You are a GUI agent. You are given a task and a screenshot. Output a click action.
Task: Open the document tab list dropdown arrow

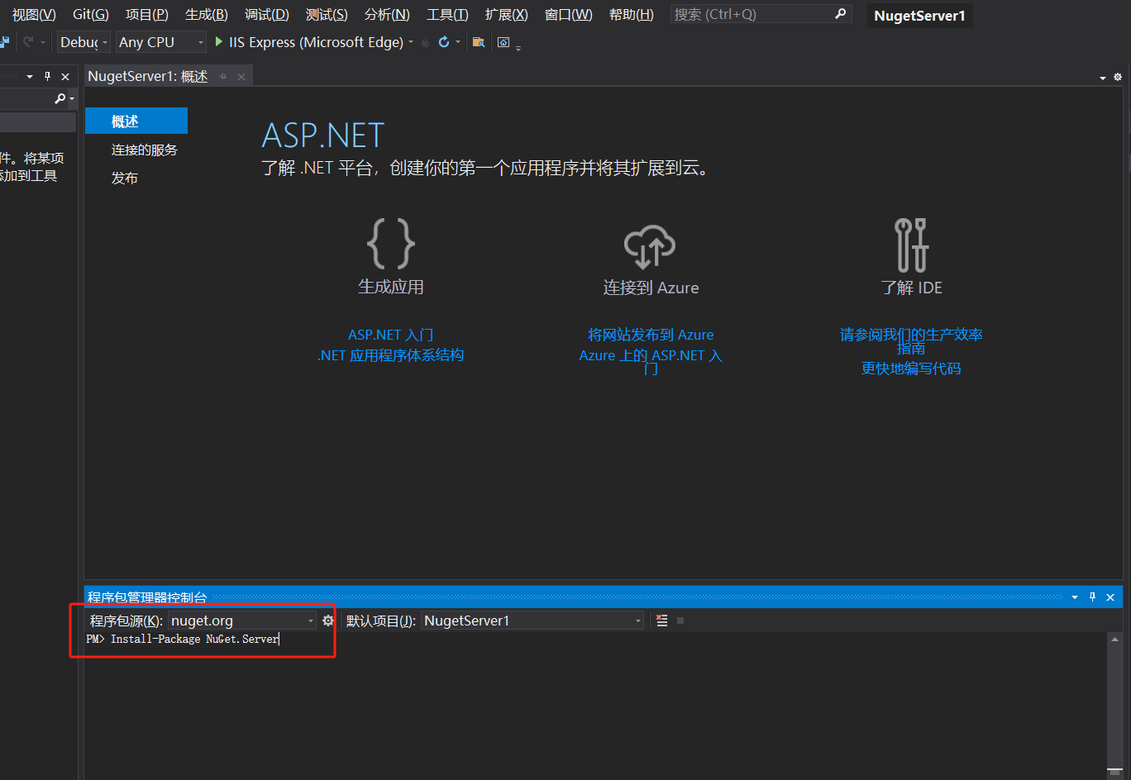point(1102,78)
